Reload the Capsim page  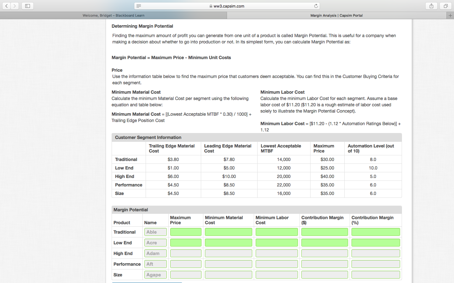(x=316, y=6)
